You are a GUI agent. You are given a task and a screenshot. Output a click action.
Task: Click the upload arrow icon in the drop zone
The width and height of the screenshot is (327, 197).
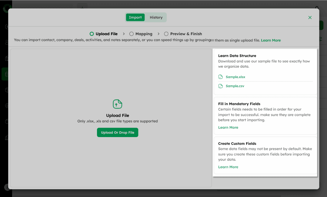click(x=118, y=104)
